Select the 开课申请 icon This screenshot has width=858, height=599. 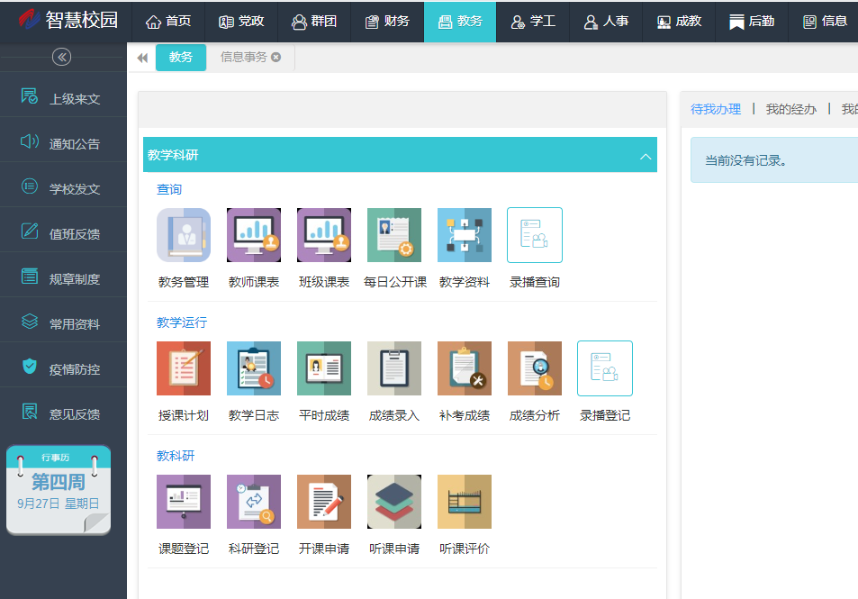[x=324, y=502]
